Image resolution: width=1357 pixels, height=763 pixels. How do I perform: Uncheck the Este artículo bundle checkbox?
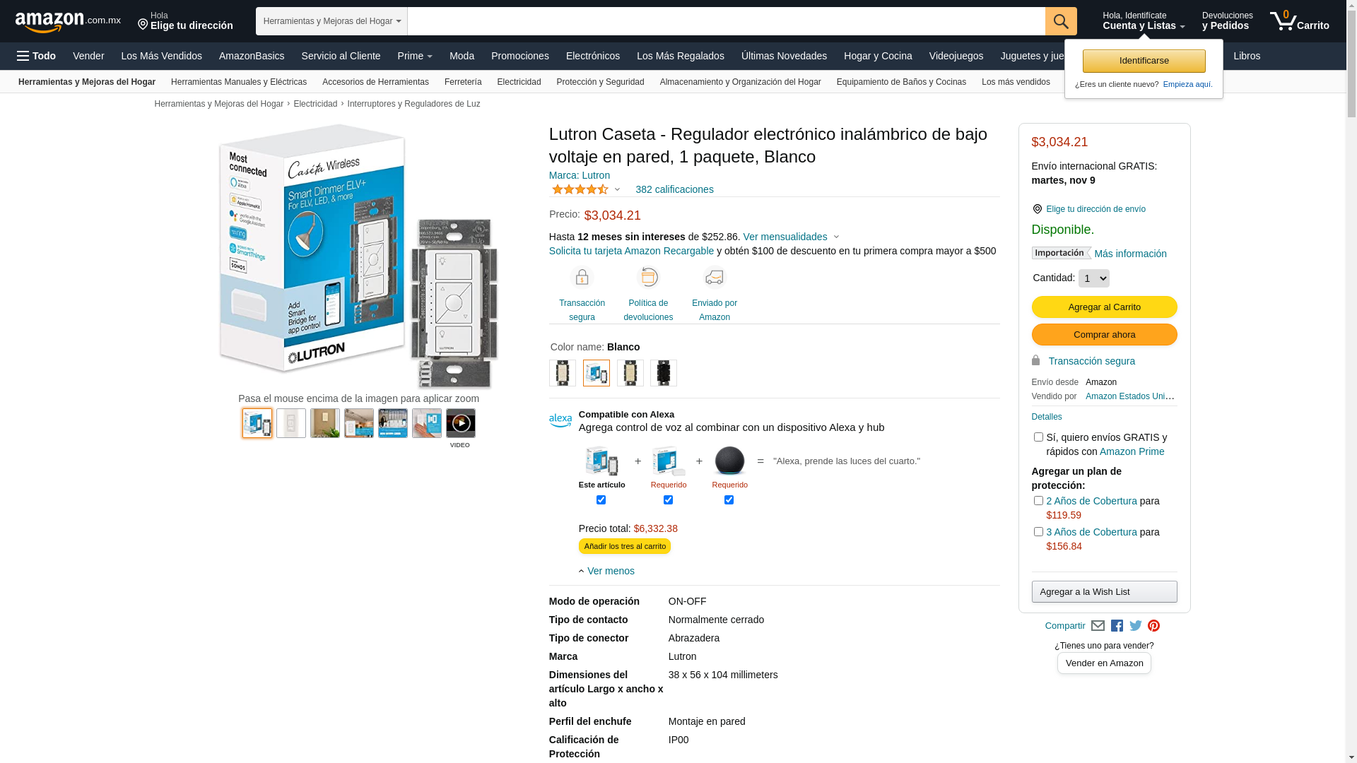point(601,500)
